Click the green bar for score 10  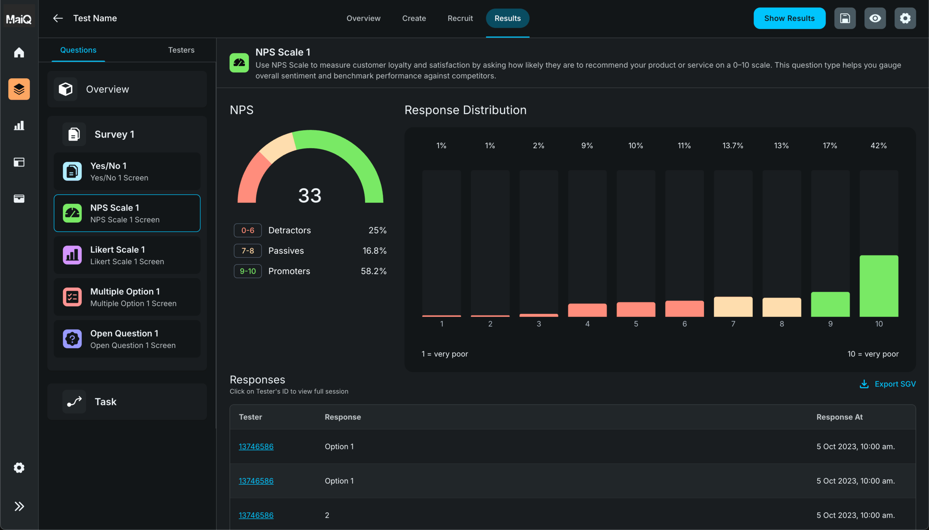(879, 286)
